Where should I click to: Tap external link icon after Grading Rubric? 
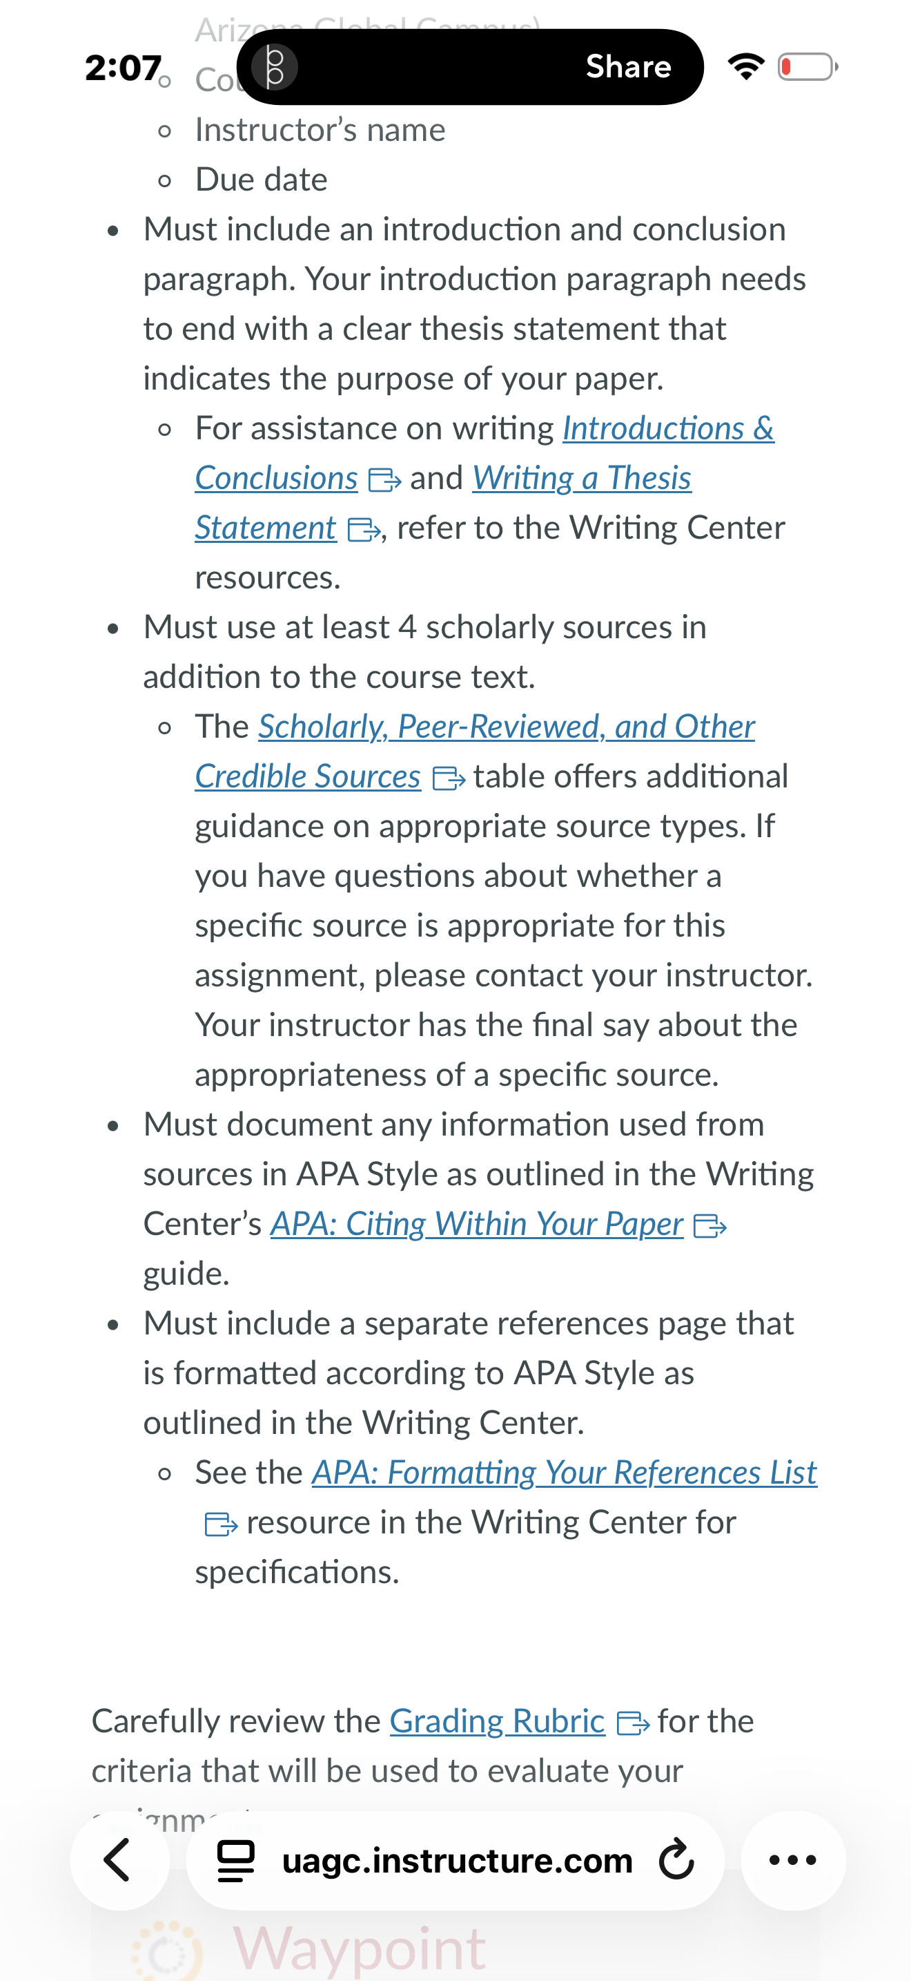tap(634, 1723)
